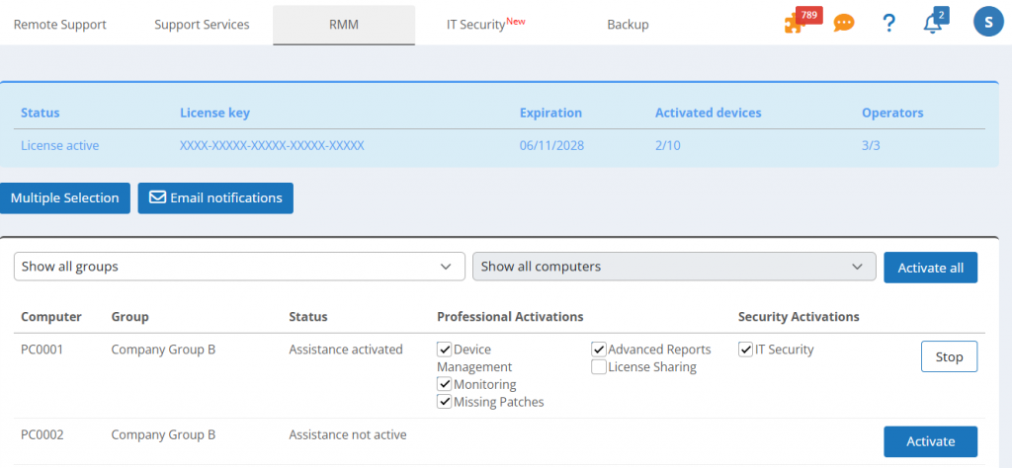Open the chat bubble messages icon
The height and width of the screenshot is (468, 1012).
coord(844,24)
